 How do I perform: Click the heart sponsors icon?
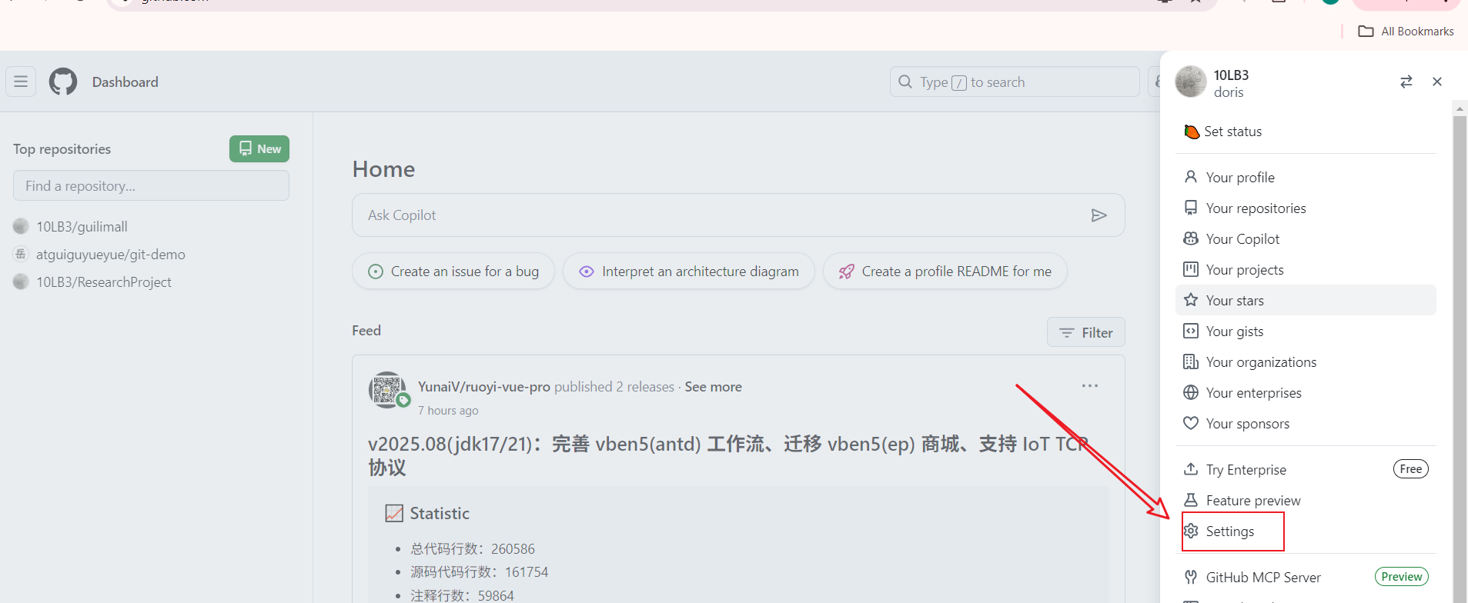pos(1191,423)
